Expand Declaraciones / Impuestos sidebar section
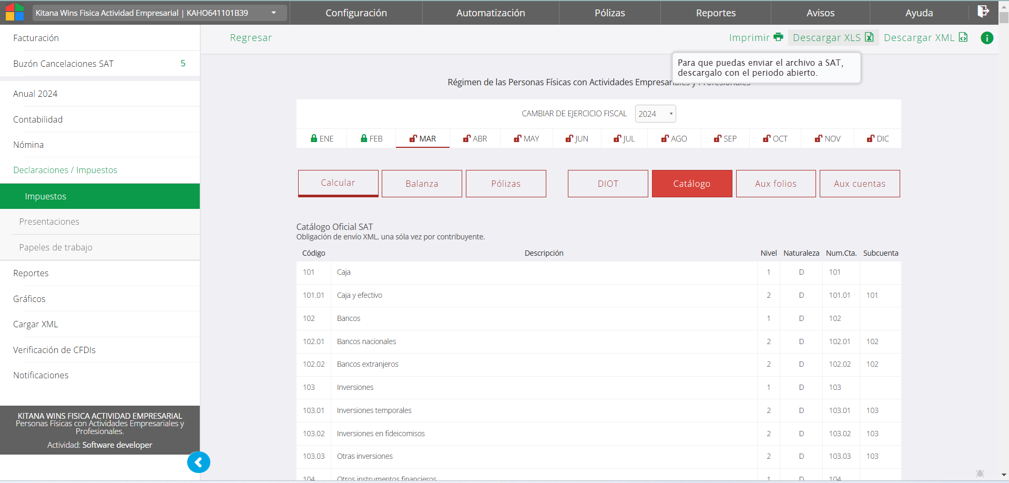Viewport: 1009px width, 483px height. 65,170
